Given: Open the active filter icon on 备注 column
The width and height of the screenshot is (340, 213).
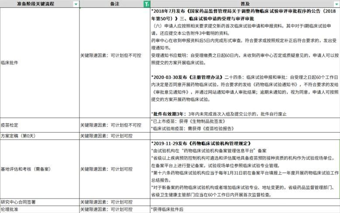Looking at the screenshot, I should pyautogui.click(x=146, y=3).
